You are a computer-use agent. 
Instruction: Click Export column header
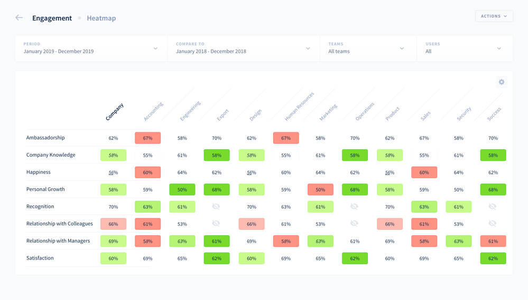[x=223, y=115]
